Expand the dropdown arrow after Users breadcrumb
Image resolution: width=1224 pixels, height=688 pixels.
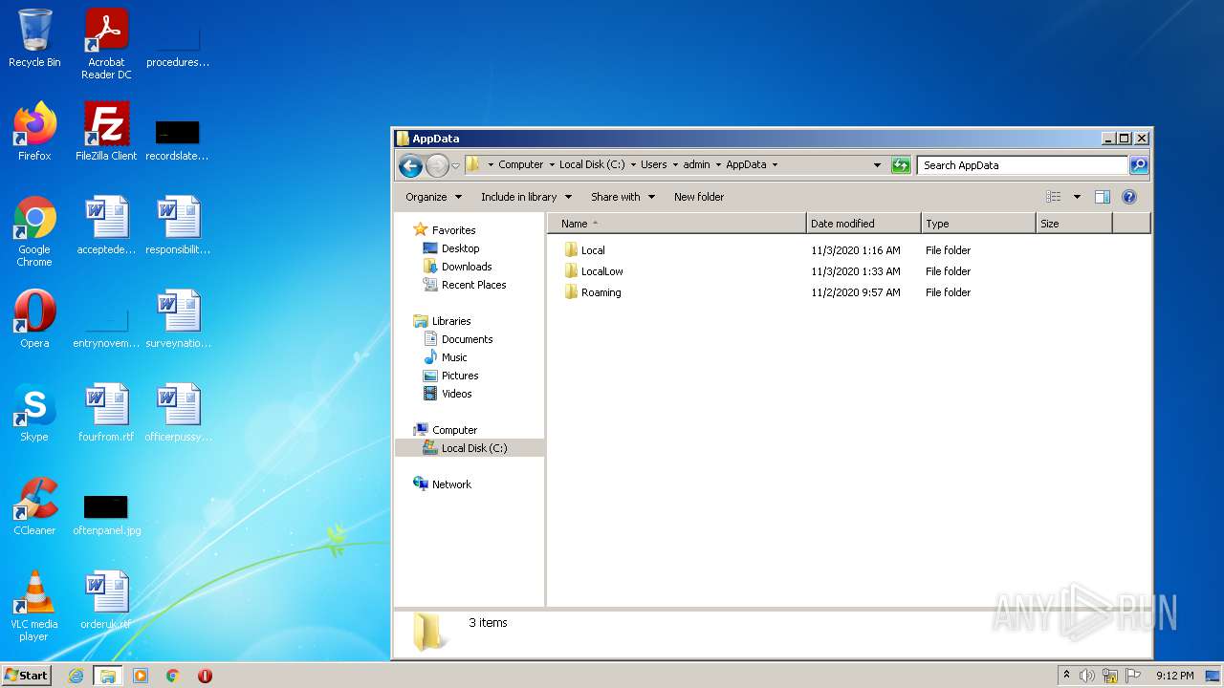click(675, 165)
